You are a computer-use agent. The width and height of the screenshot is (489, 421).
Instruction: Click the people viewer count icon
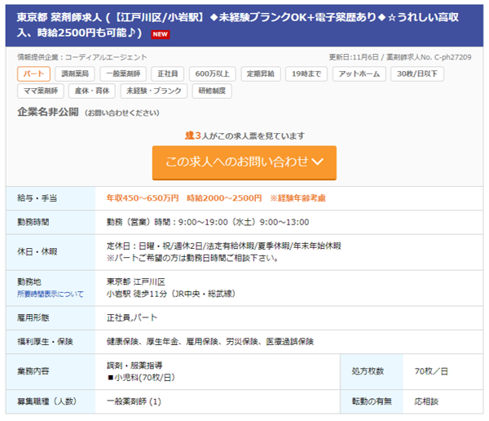[x=189, y=135]
